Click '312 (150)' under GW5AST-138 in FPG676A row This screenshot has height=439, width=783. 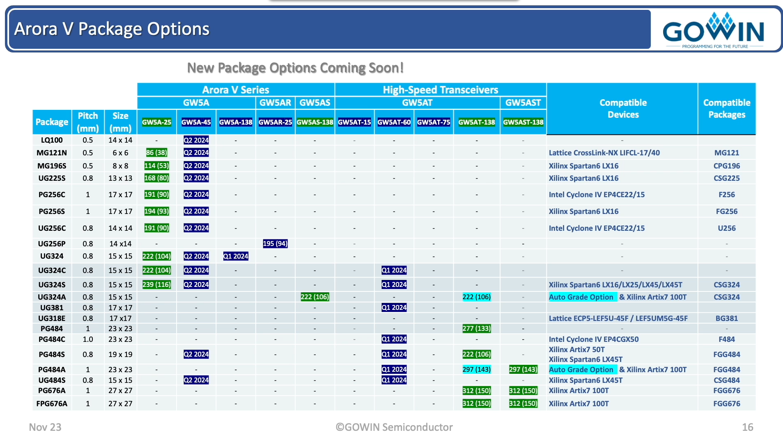pyautogui.click(x=523, y=404)
